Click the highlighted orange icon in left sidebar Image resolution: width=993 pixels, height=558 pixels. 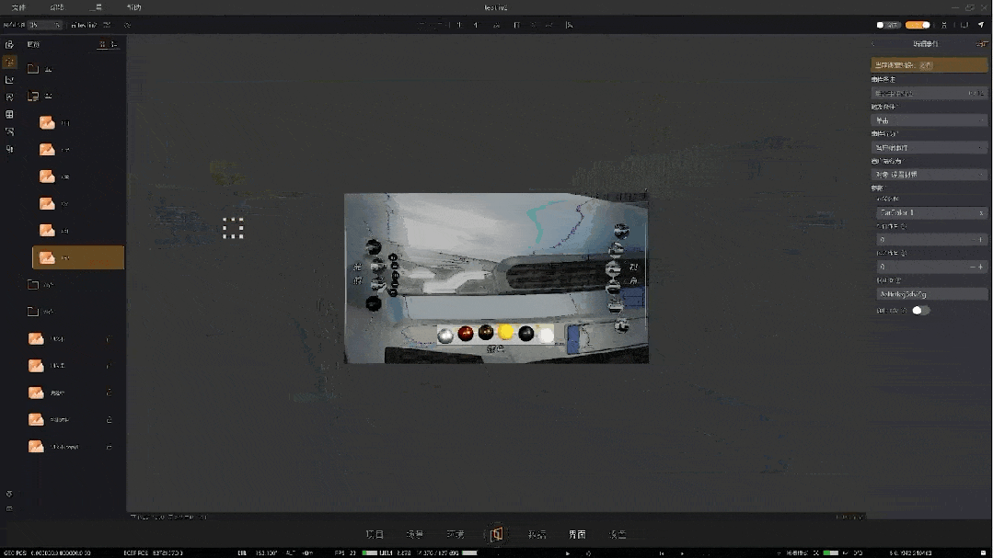(x=9, y=62)
